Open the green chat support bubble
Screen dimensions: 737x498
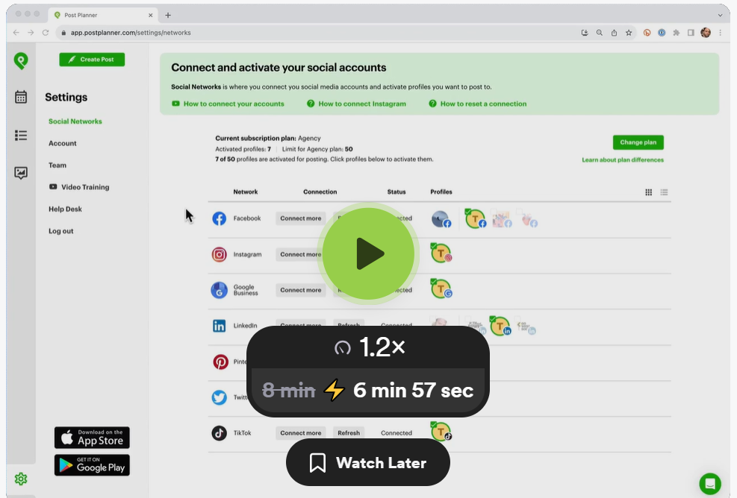[709, 484]
